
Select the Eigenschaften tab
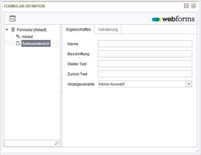(79, 30)
